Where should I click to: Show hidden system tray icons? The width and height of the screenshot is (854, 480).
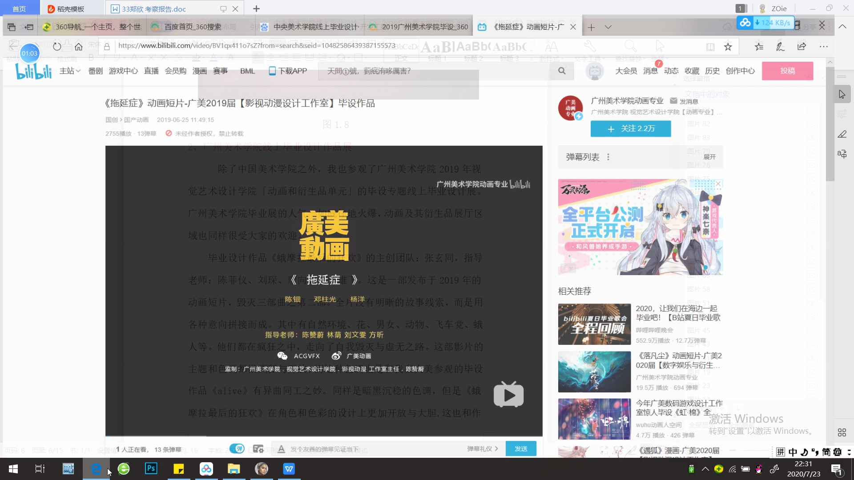tap(705, 469)
